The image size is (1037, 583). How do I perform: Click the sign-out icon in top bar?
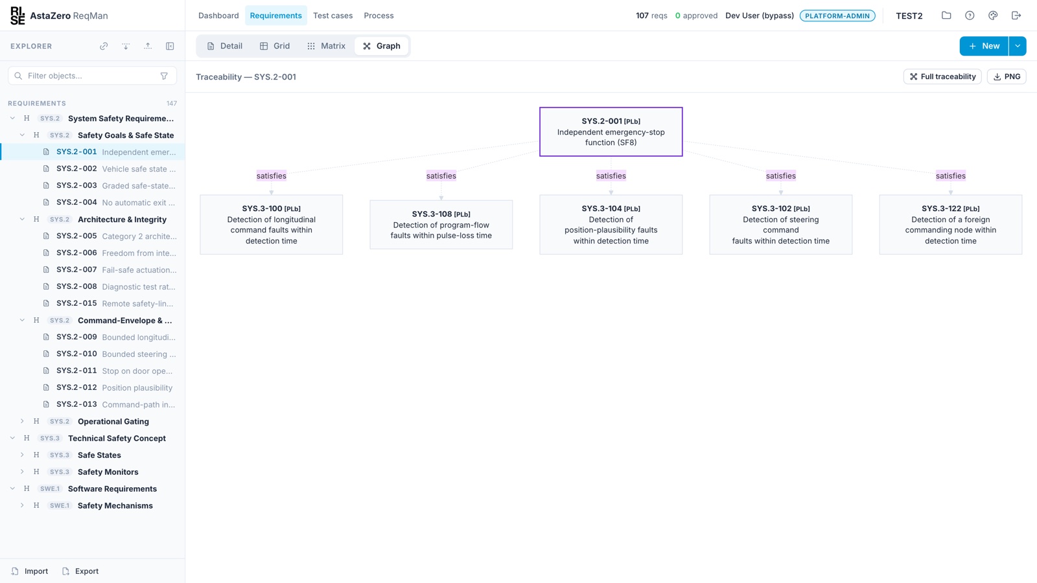1016,16
